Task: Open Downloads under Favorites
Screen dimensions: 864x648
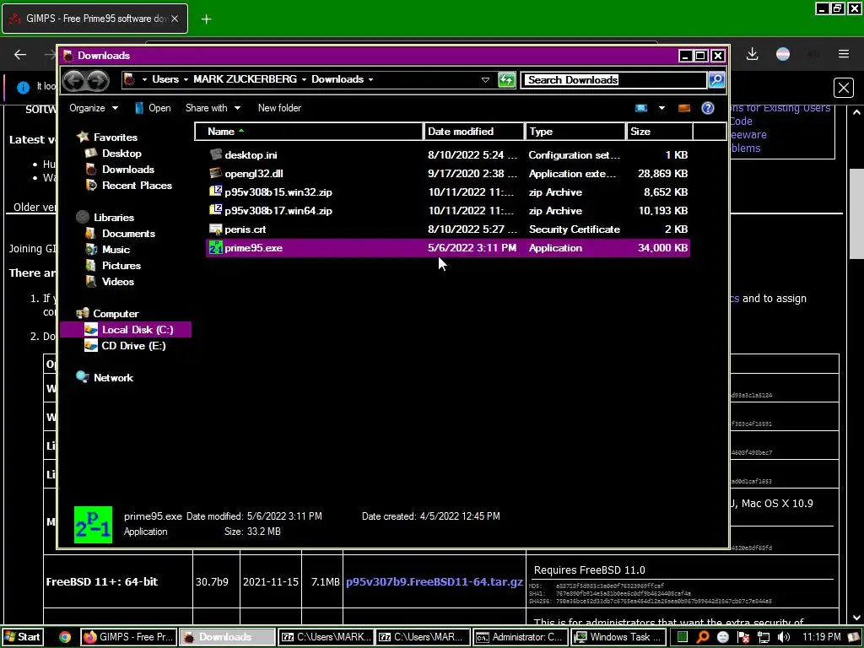Action: [x=128, y=170]
